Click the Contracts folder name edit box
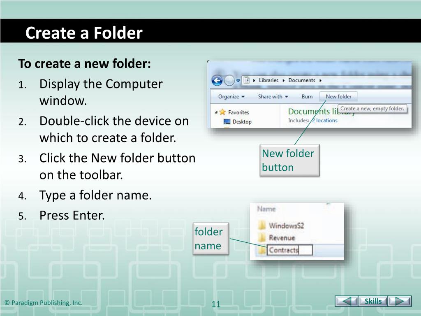 point(290,250)
